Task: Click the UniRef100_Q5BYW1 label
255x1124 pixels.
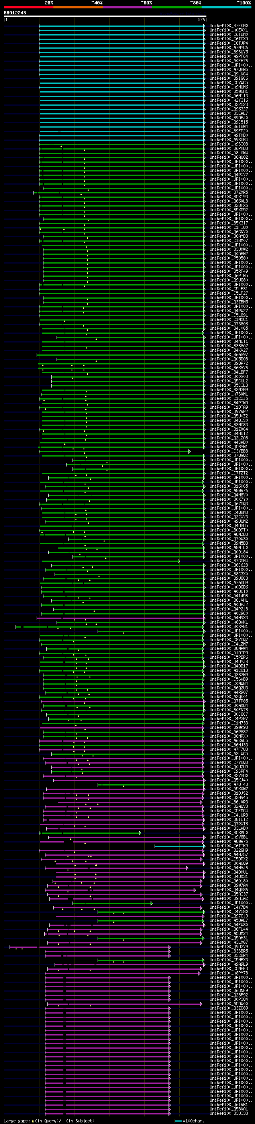Action: [x=229, y=447]
